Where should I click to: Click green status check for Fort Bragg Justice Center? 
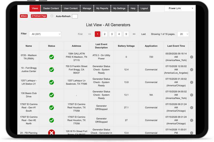pos(51,70)
